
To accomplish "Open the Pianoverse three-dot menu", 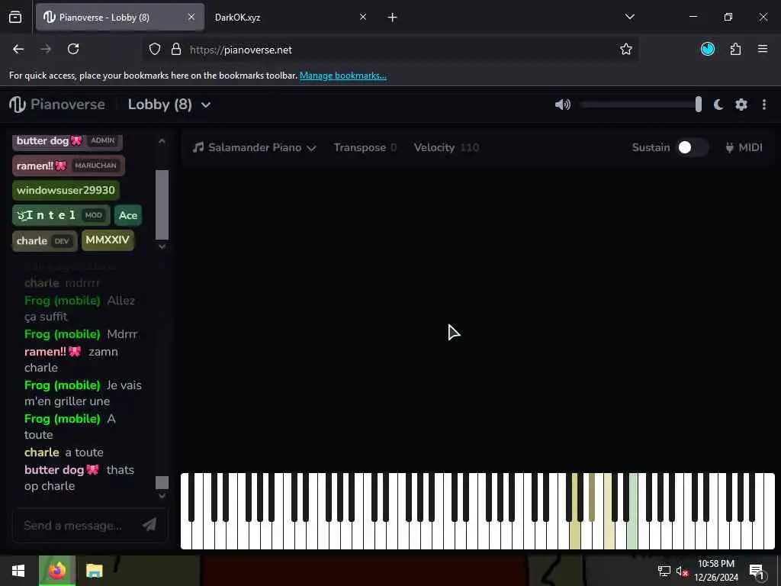I will (764, 105).
